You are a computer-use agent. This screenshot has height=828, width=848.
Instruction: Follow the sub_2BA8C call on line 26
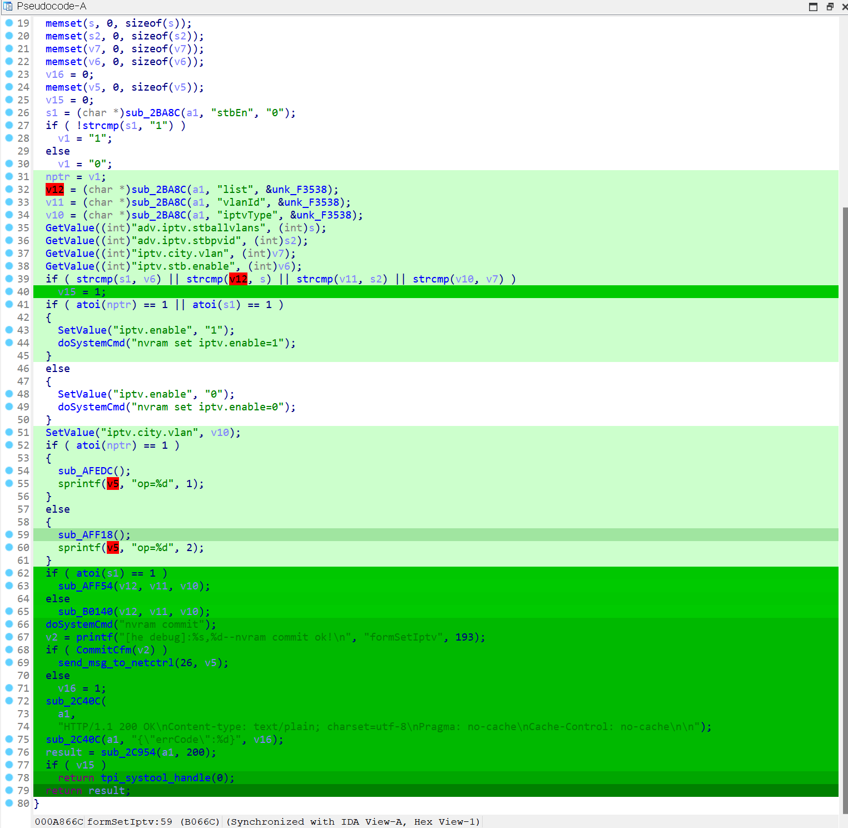[152, 113]
